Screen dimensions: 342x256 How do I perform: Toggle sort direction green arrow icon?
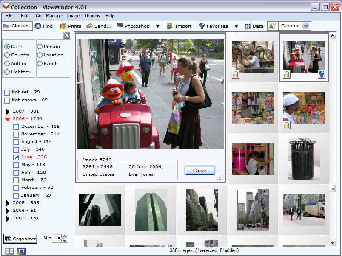tap(272, 26)
